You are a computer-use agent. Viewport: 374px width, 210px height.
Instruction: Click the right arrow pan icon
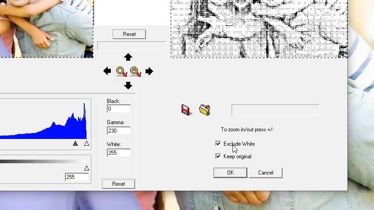149,71
